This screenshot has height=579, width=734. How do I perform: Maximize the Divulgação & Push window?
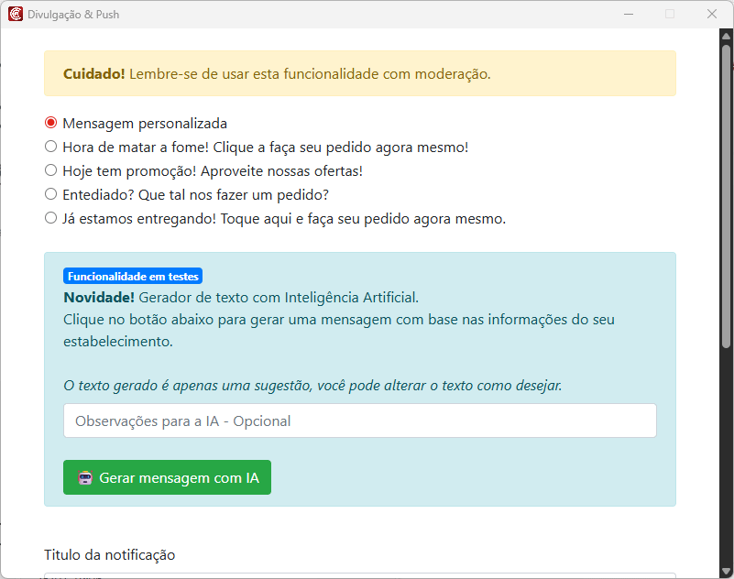670,15
